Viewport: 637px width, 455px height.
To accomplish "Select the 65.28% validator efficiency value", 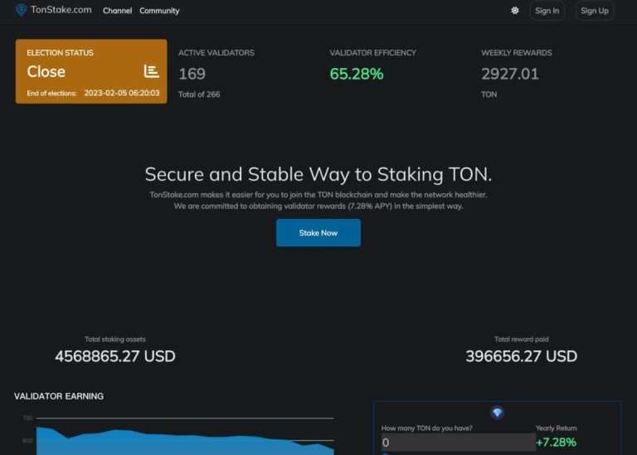I will [x=357, y=74].
